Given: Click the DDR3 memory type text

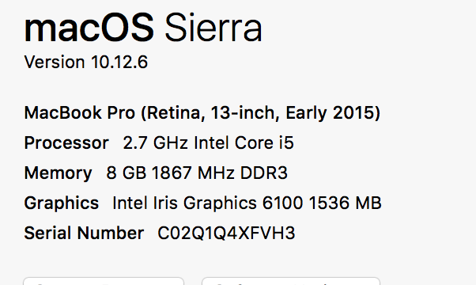Looking at the screenshot, I should coord(264,173).
